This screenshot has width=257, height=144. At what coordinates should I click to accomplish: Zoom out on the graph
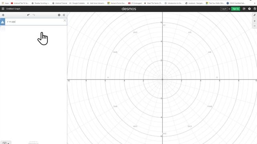255,26
